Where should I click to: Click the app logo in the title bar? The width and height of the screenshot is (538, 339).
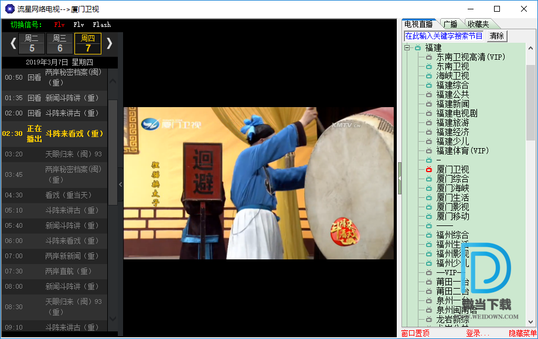9,9
